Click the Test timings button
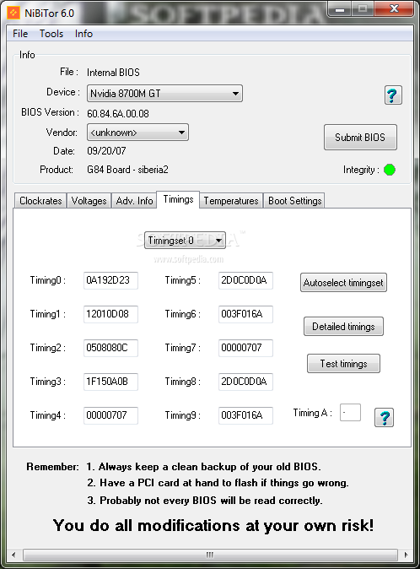420x569 pixels. pyautogui.click(x=343, y=364)
